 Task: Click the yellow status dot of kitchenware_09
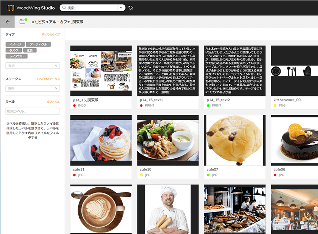[x=275, y=106]
